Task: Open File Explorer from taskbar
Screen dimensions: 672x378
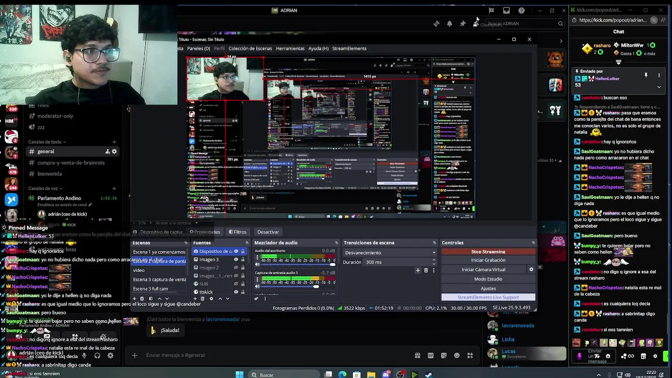Action: [x=371, y=375]
